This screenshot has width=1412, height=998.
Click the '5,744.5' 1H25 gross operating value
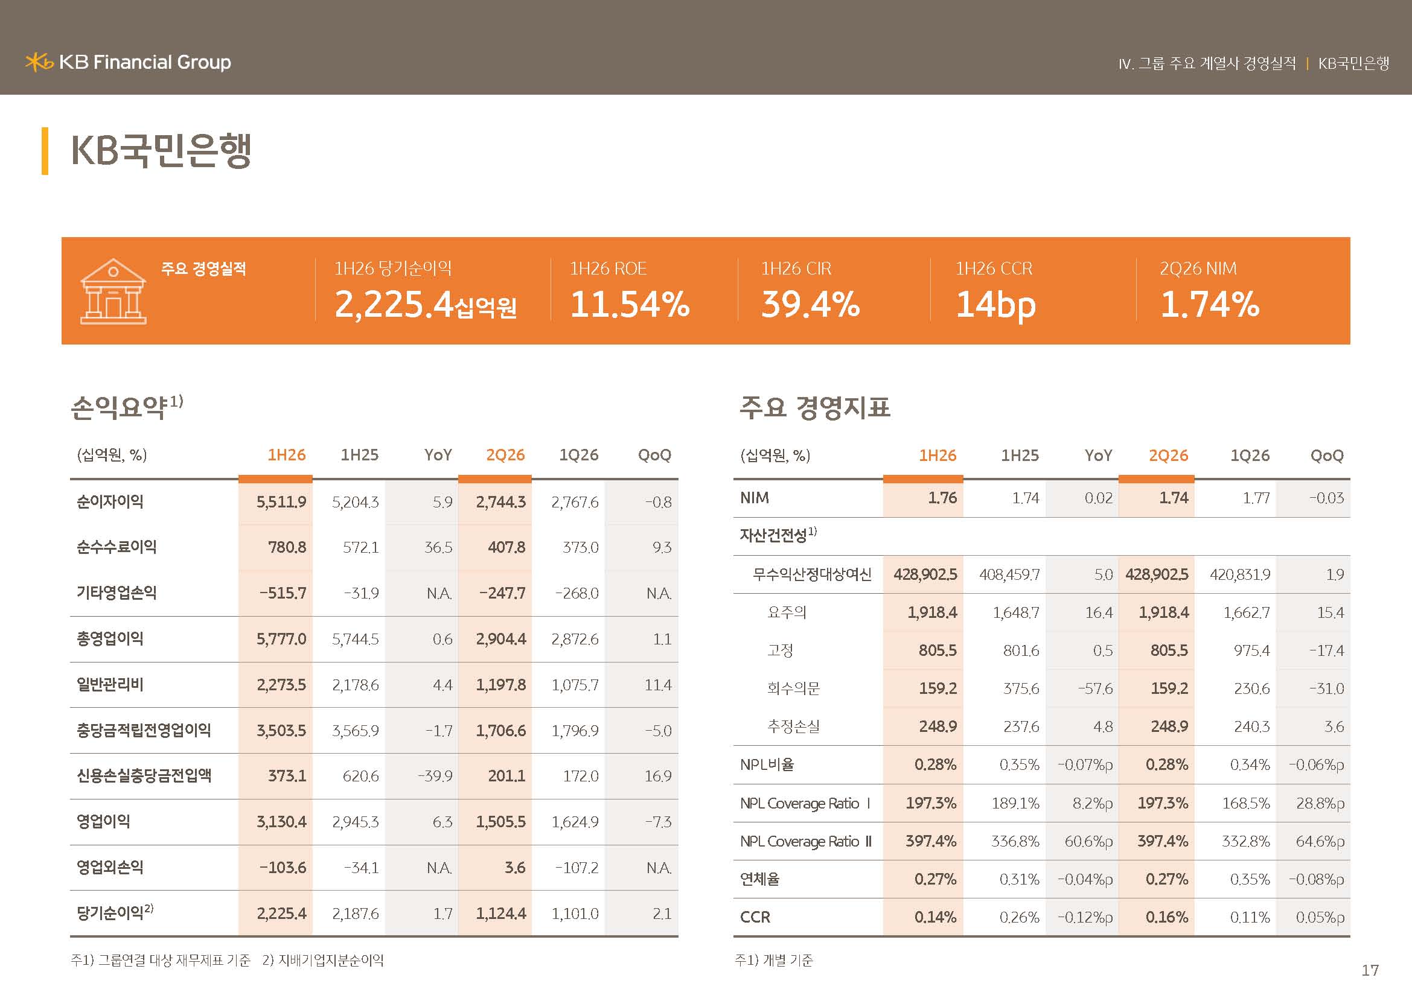356,639
